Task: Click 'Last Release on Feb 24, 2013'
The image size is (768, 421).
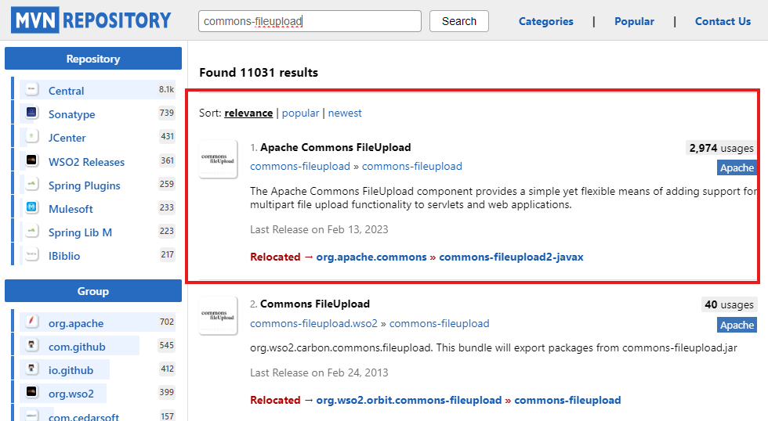Action: coord(319,372)
